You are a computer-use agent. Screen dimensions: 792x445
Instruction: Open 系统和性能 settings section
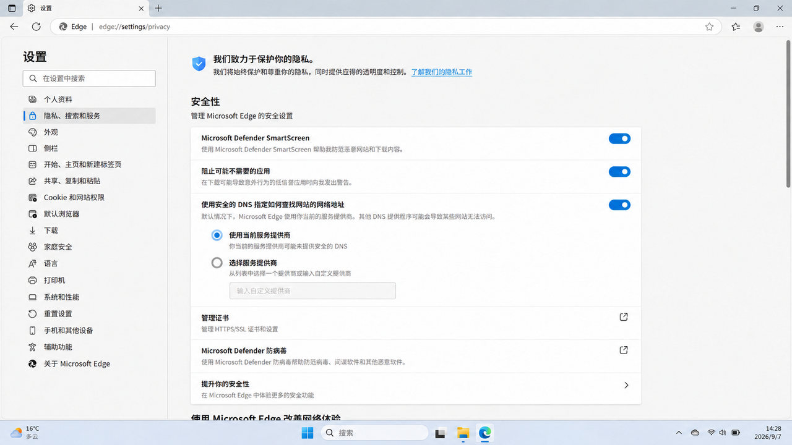click(x=89, y=297)
